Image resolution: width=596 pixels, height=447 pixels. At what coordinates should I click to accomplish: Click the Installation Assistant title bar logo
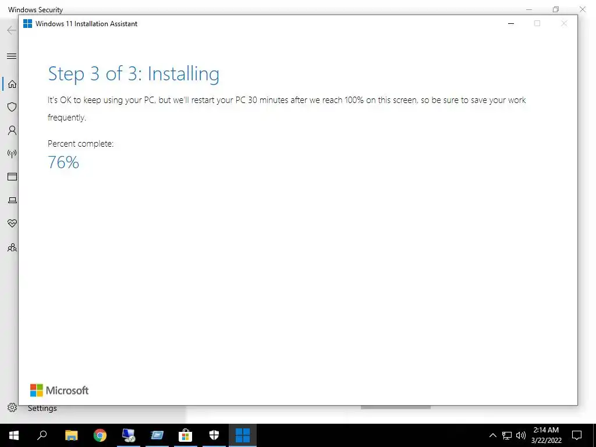28,23
